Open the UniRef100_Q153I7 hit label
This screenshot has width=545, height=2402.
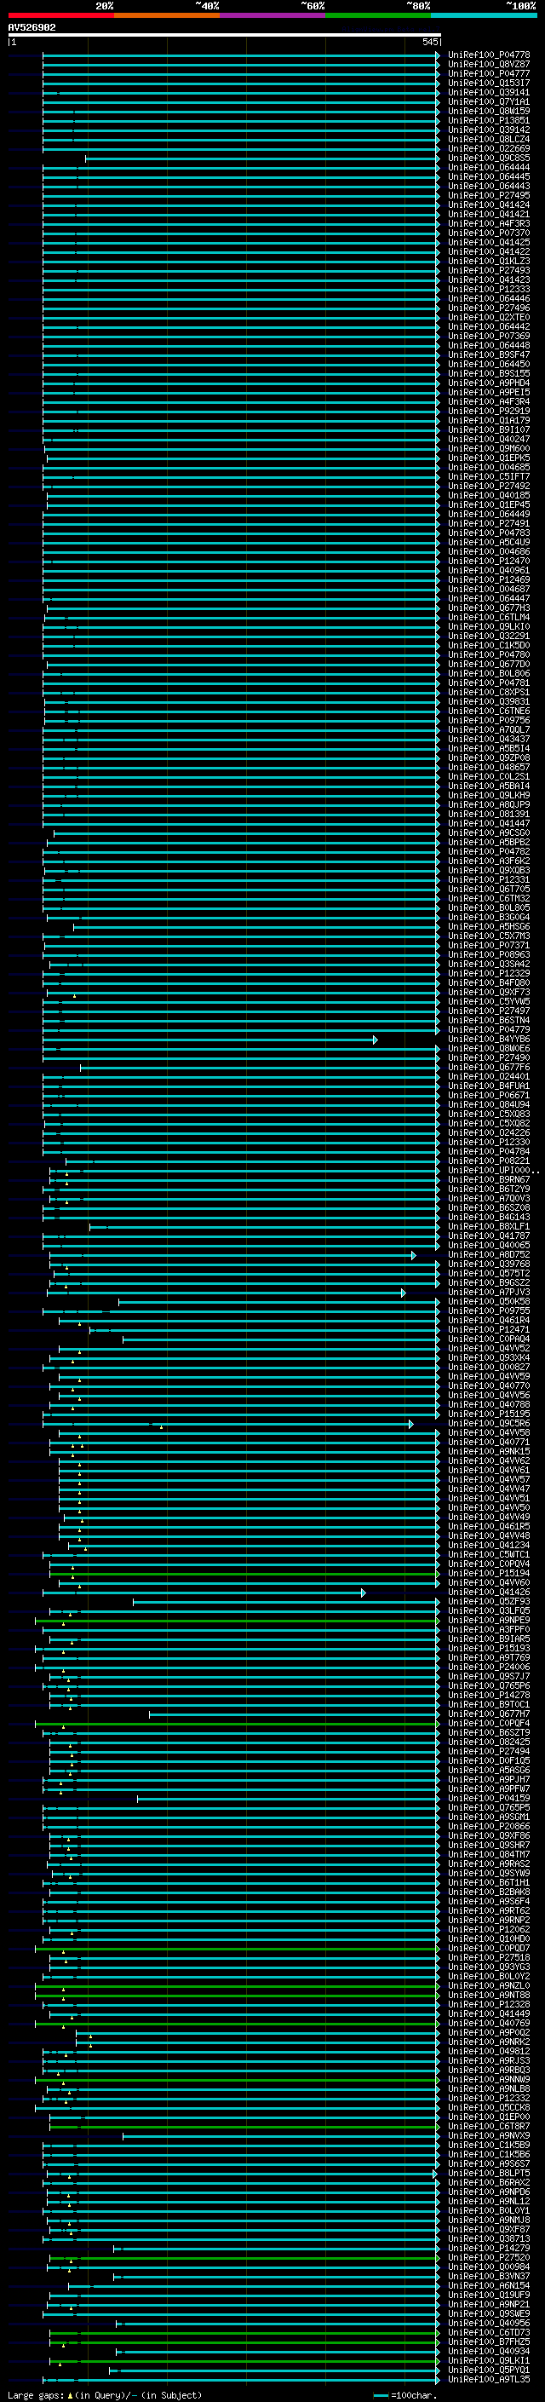pos(488,83)
